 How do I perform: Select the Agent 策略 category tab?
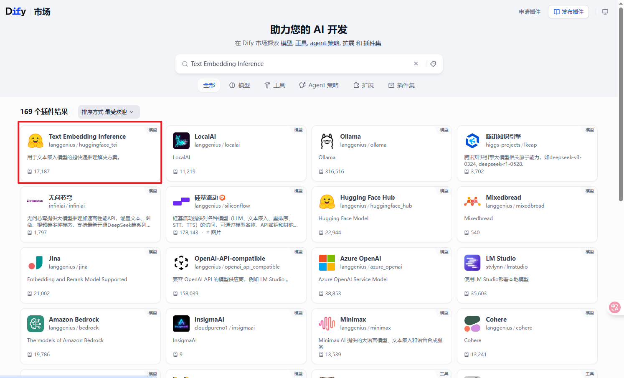[319, 85]
